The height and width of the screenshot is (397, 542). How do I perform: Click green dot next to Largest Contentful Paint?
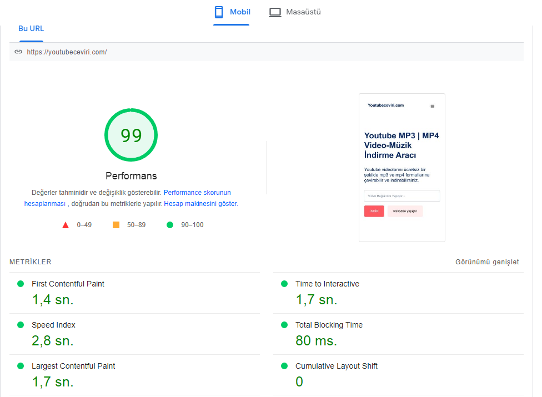click(21, 366)
